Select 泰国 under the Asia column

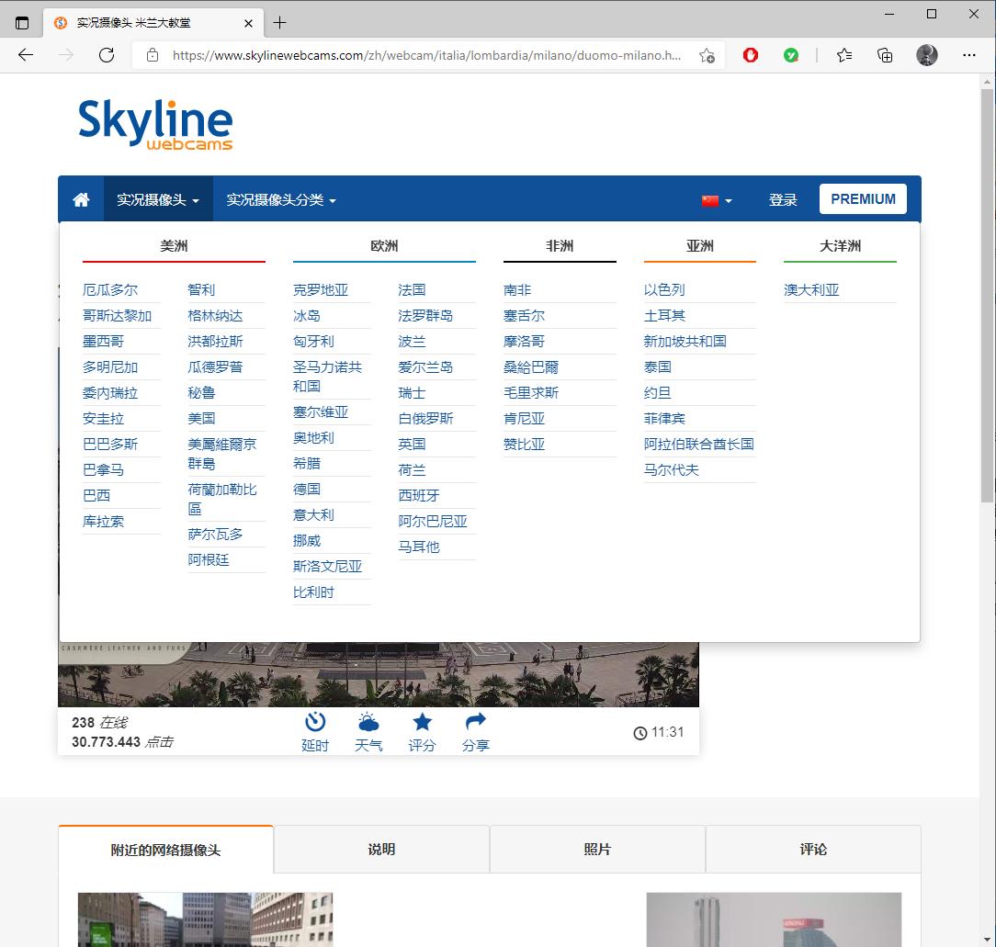657,366
